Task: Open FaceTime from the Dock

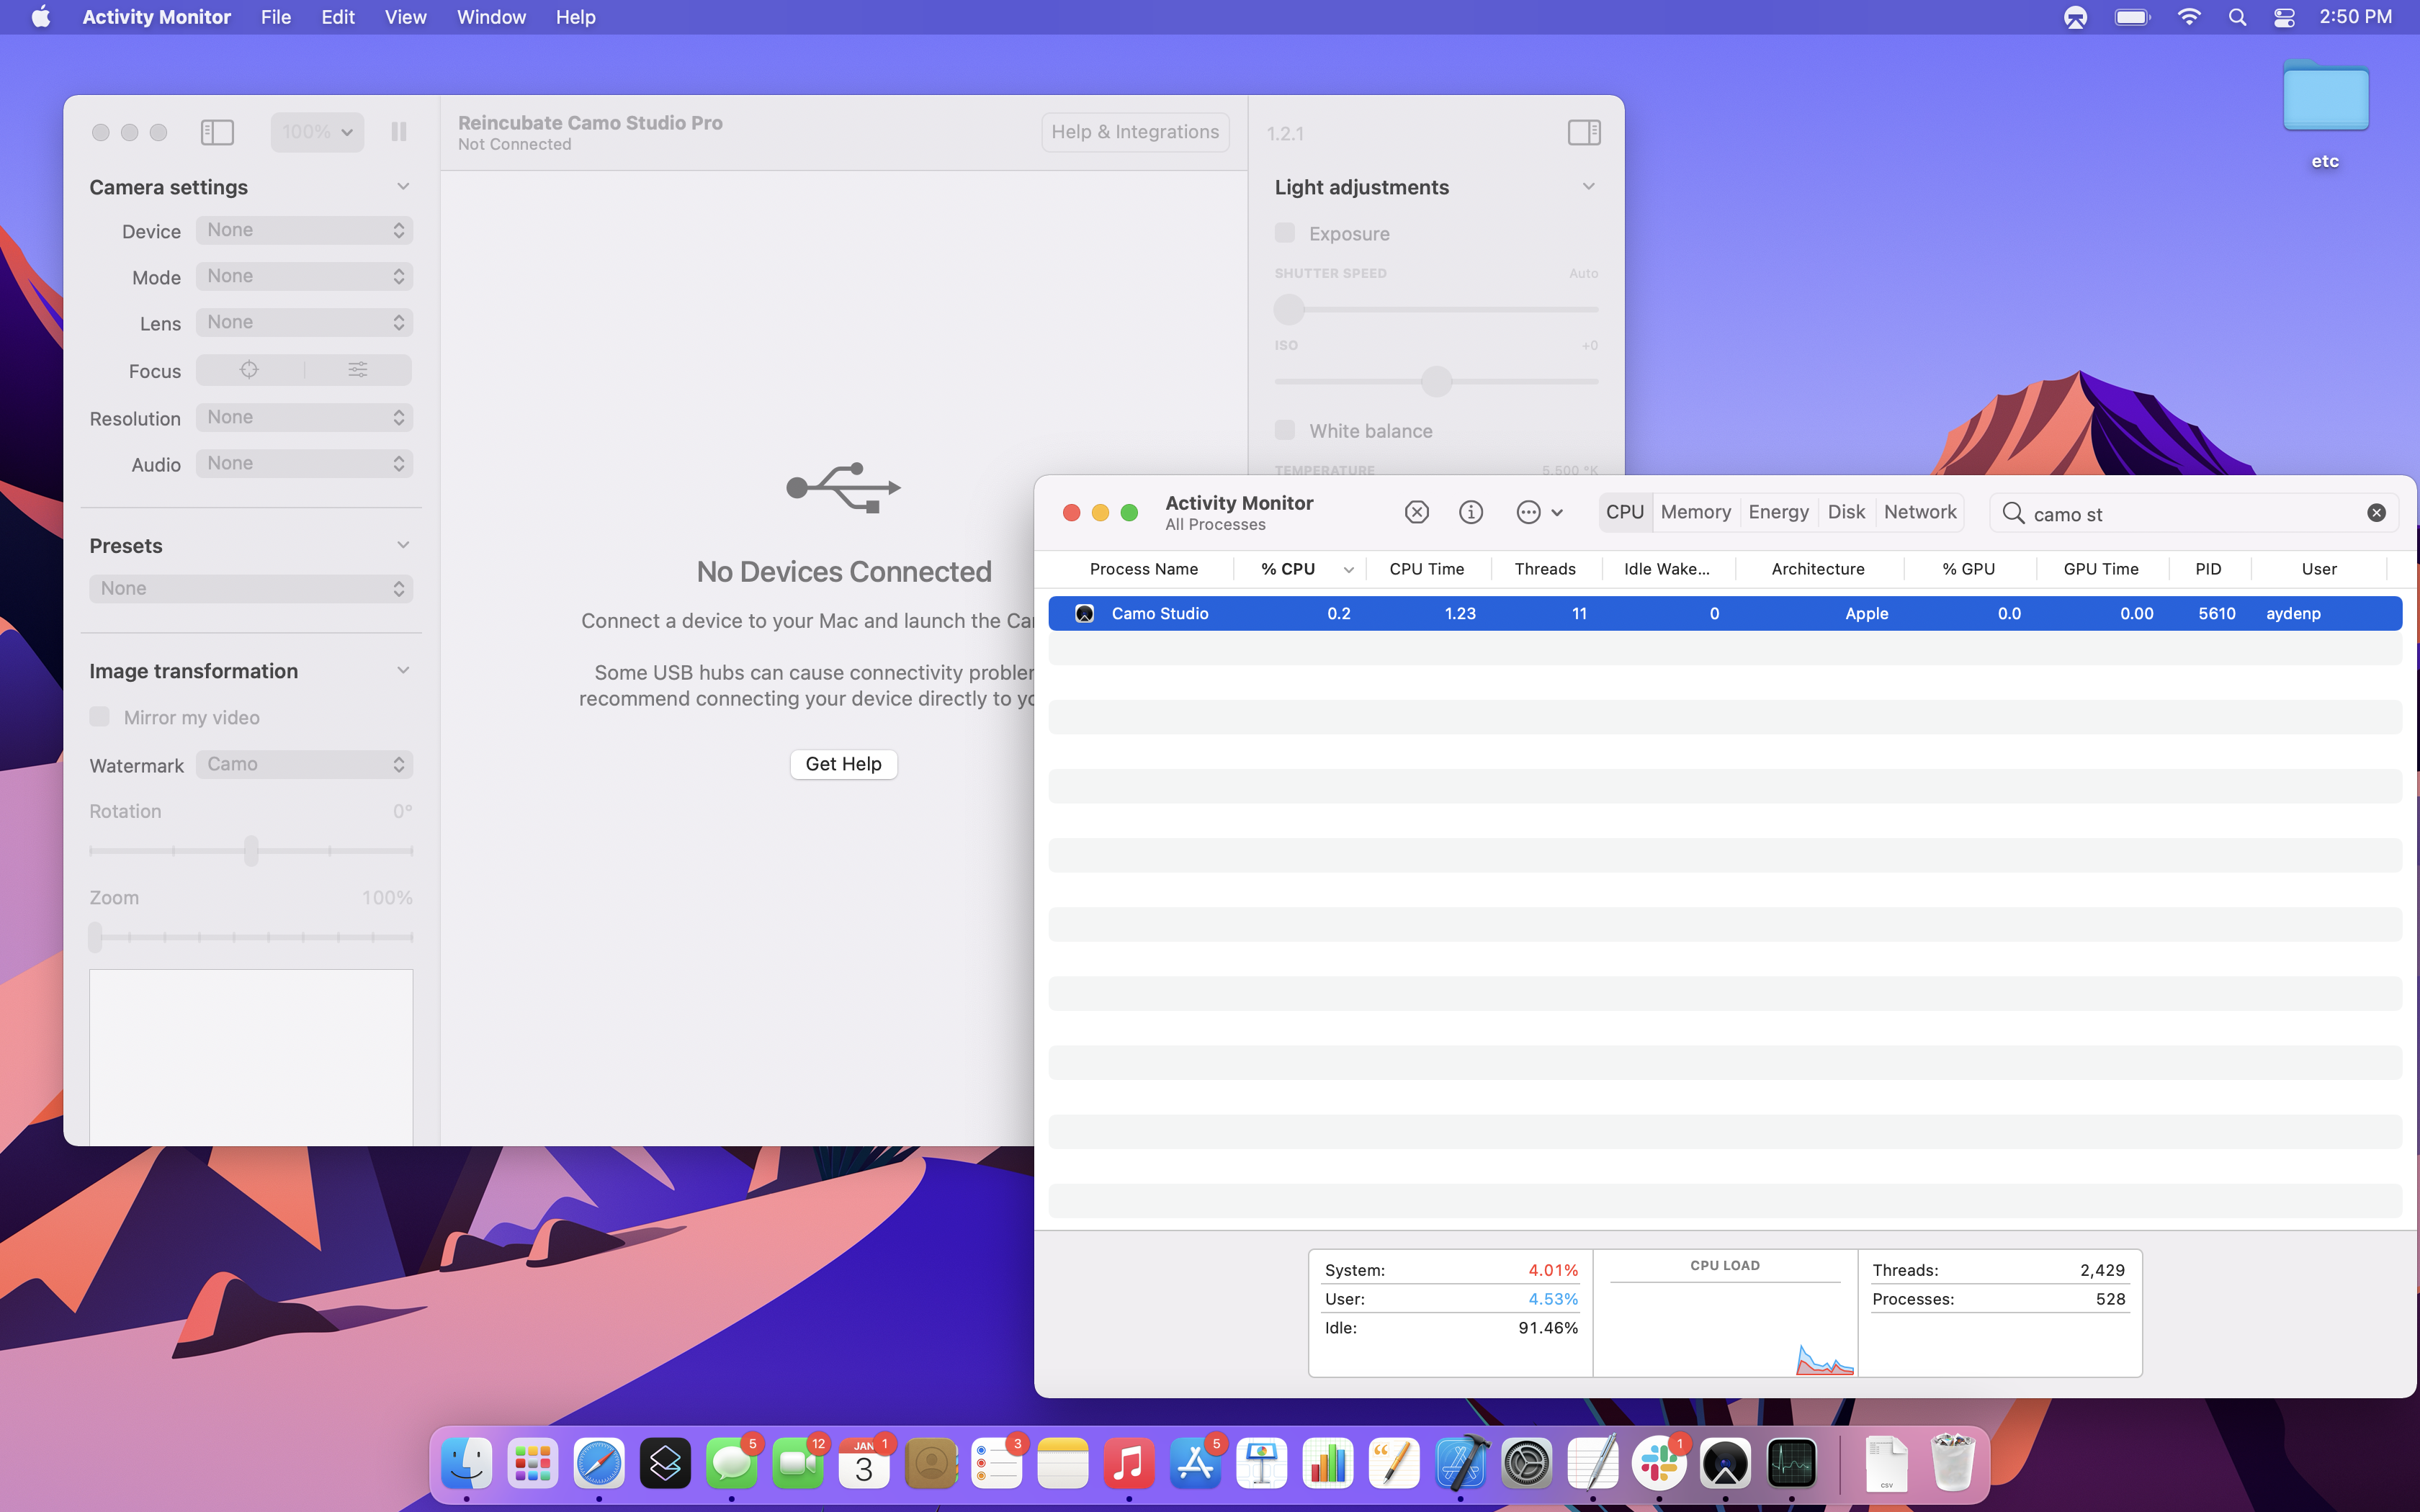Action: click(x=798, y=1464)
